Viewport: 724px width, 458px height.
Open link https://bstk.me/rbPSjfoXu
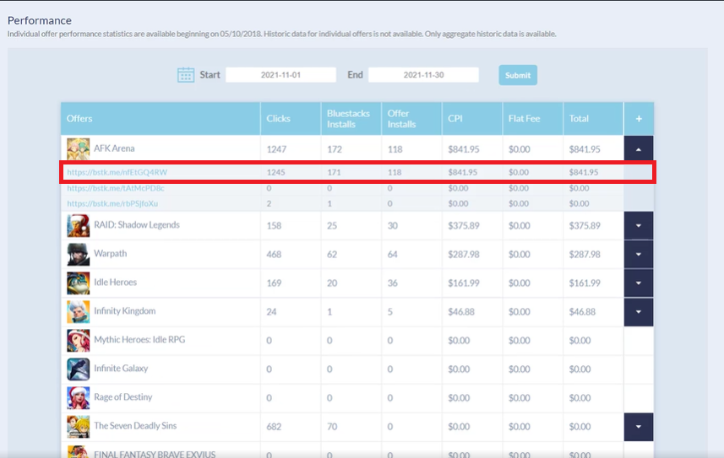(x=112, y=203)
